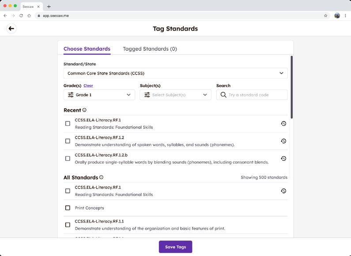Select the recent RF.1.2.b standard checkbox
This screenshot has width=351, height=256.
(x=68, y=158)
